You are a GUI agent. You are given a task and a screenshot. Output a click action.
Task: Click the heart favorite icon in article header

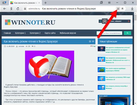93,42
